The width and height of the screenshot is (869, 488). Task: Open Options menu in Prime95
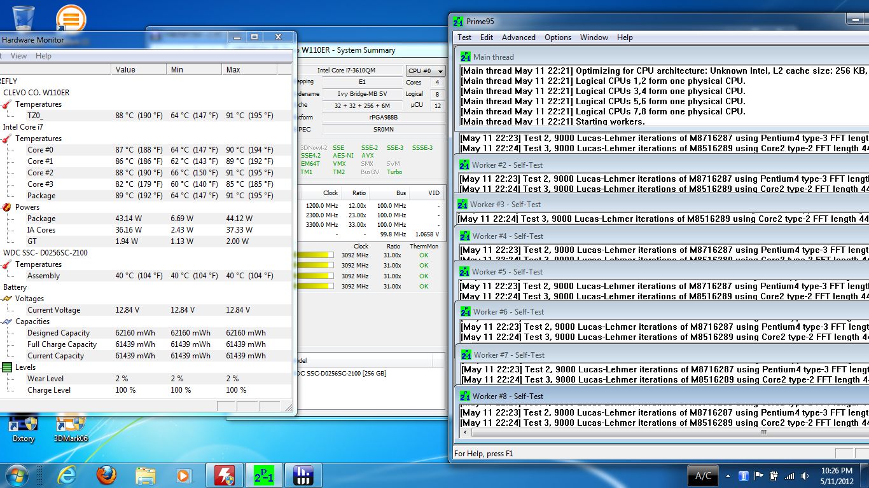[x=558, y=37]
